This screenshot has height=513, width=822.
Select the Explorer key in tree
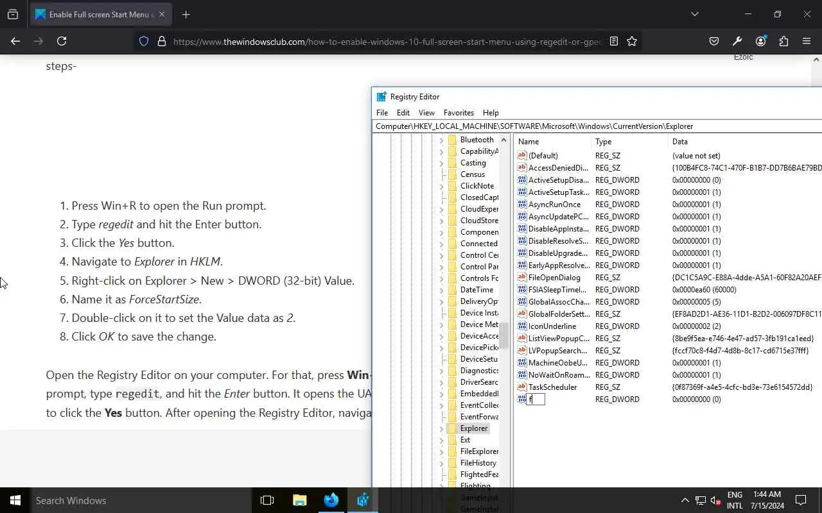coord(474,428)
